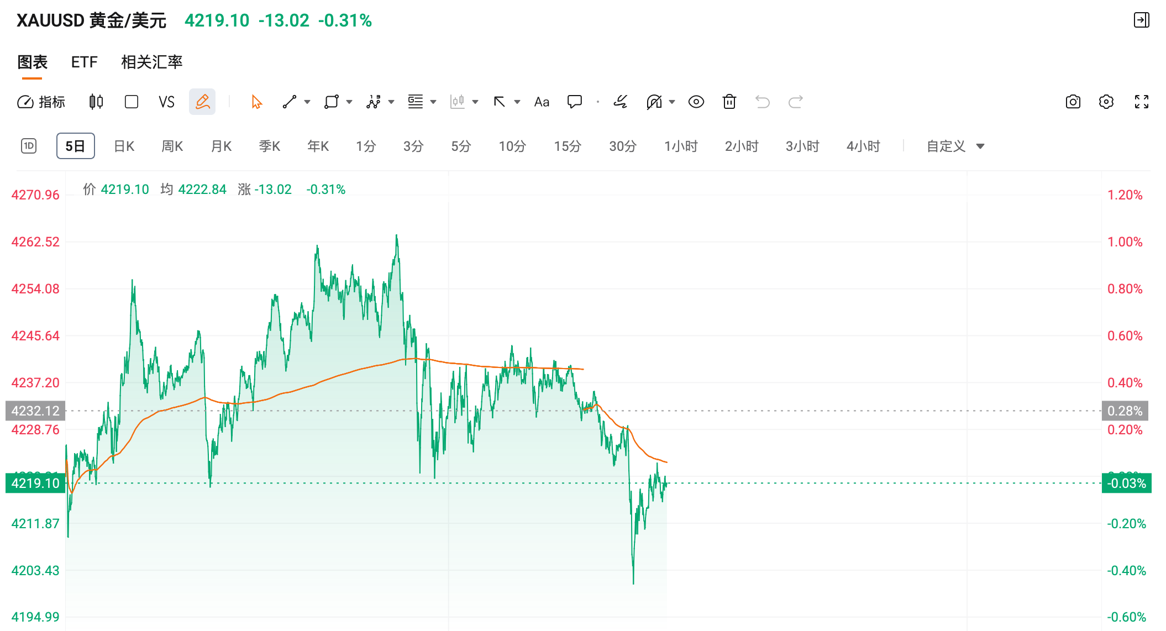Expand the line tool dropdown arrow
The image size is (1166, 631).
pyautogui.click(x=307, y=102)
